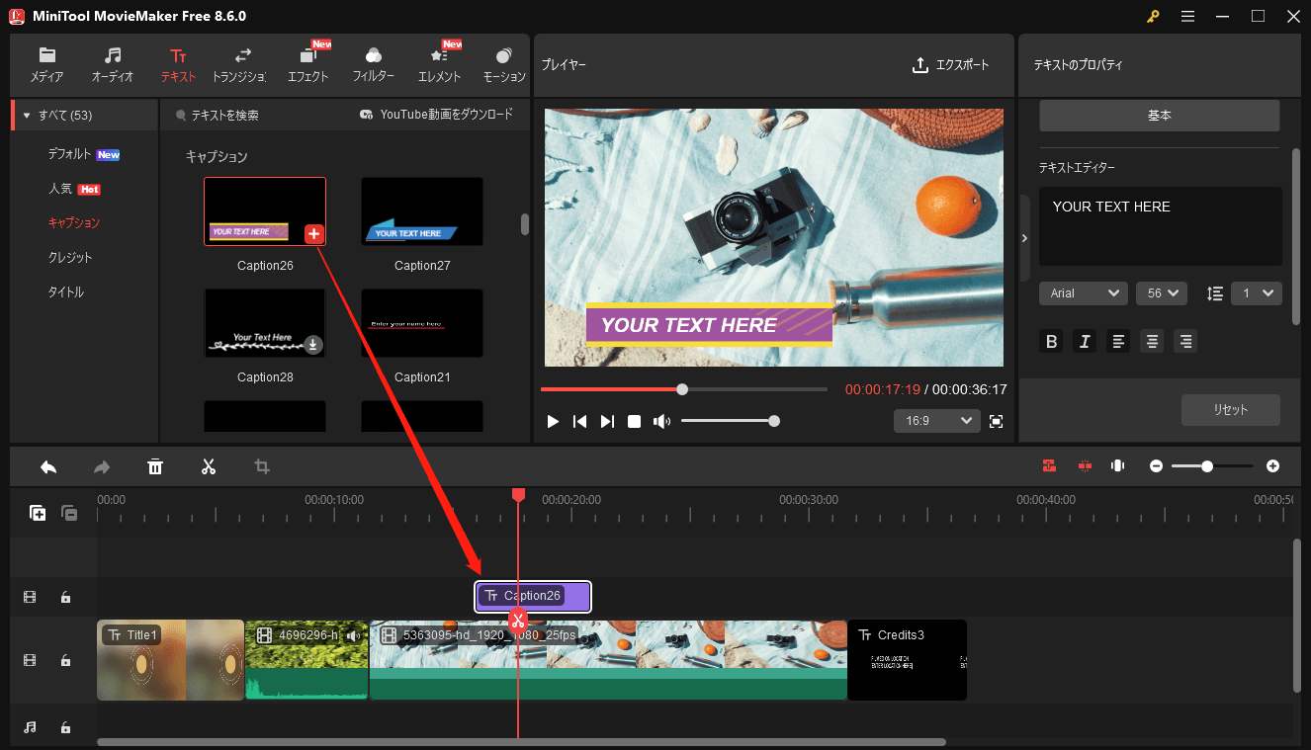This screenshot has height=750, width=1311.
Task: Click YouTube動画をダウンロード button
Action: click(x=438, y=114)
